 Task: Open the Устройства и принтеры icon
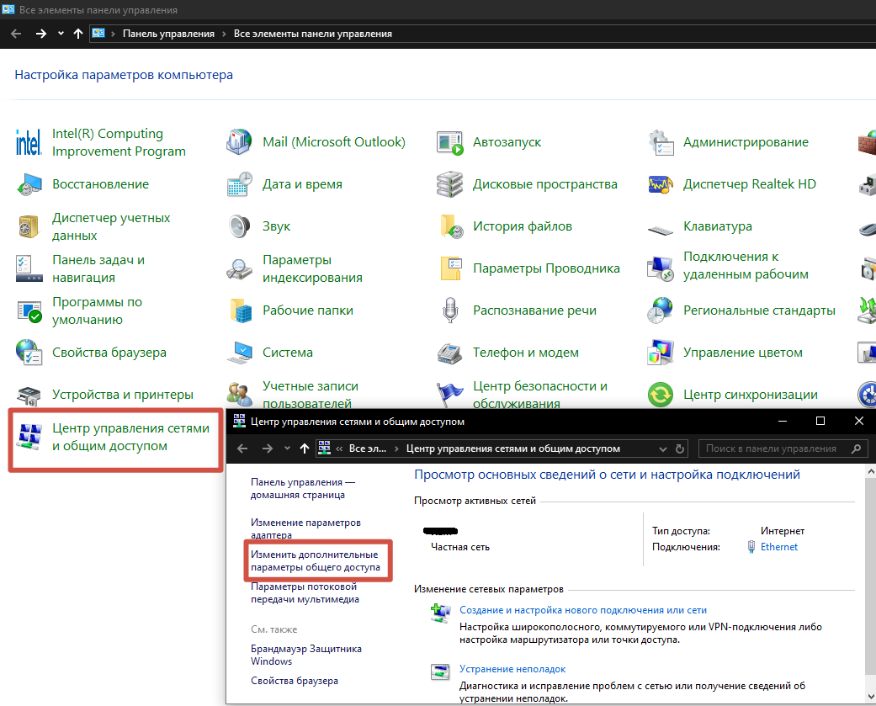coord(29,395)
